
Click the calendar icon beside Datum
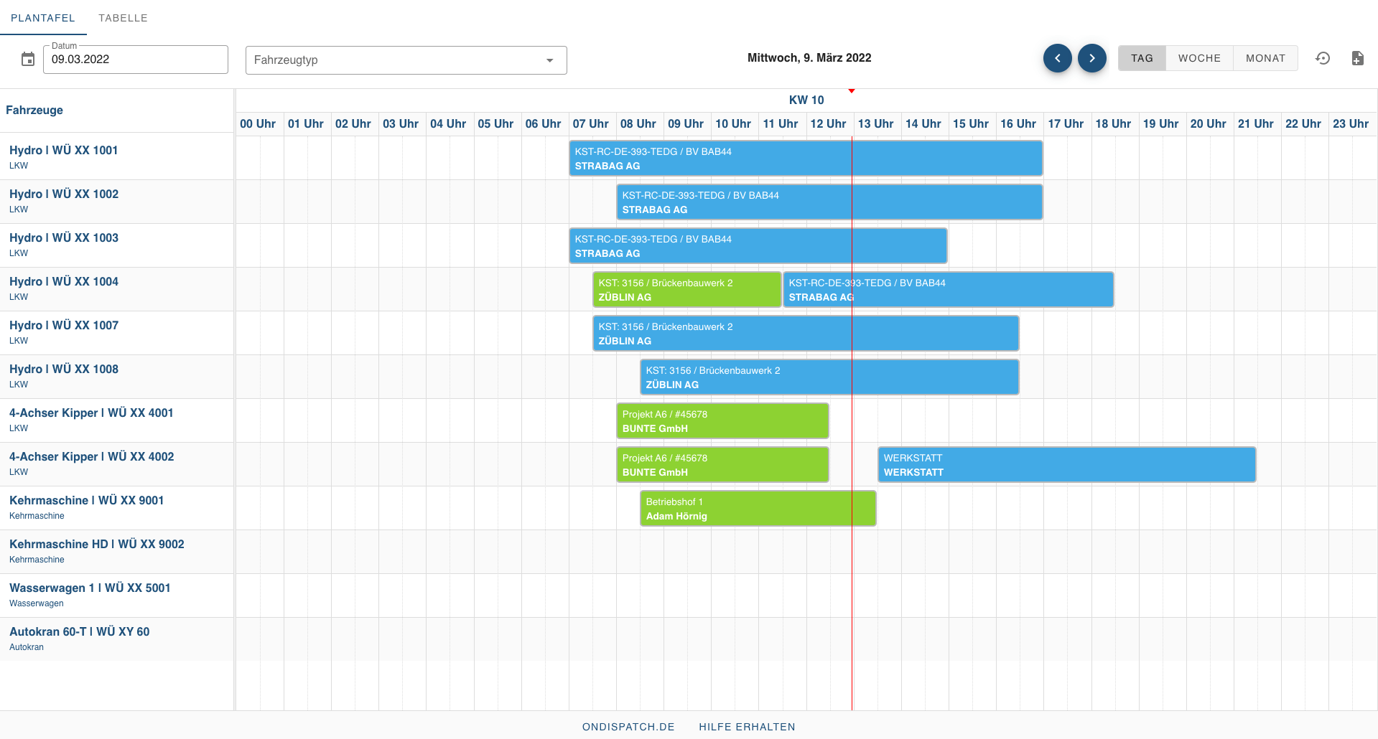click(x=28, y=60)
